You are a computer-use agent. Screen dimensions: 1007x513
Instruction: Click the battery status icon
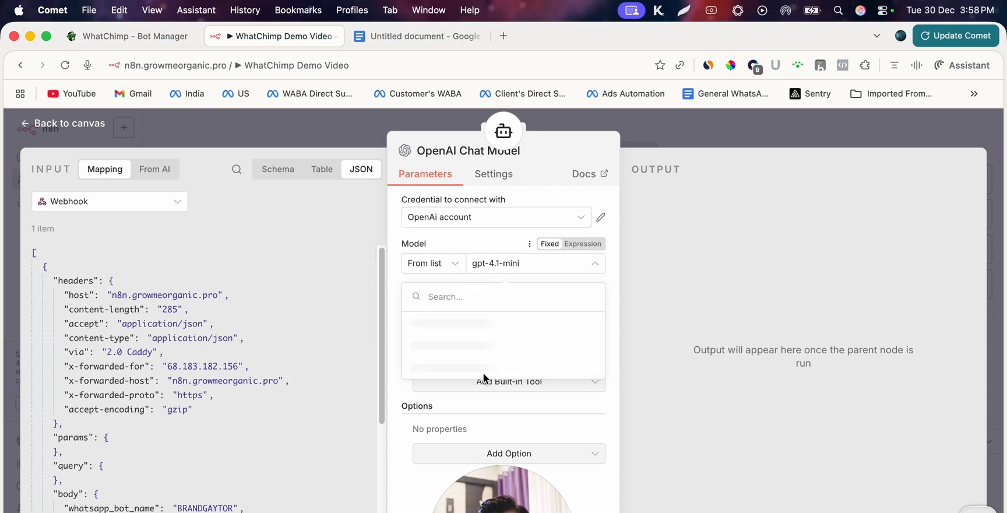pos(812,10)
